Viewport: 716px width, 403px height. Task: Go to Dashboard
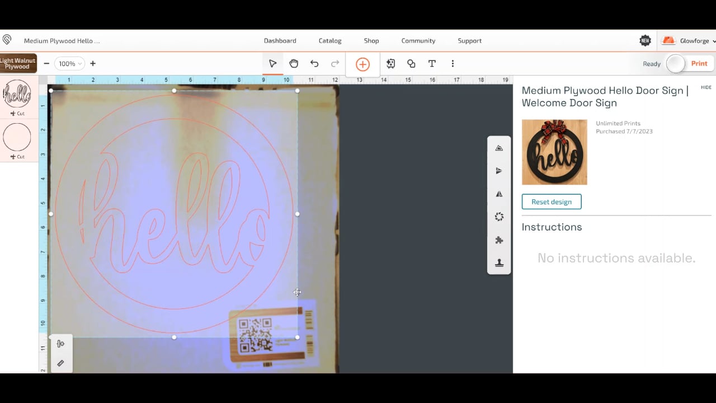coord(280,41)
